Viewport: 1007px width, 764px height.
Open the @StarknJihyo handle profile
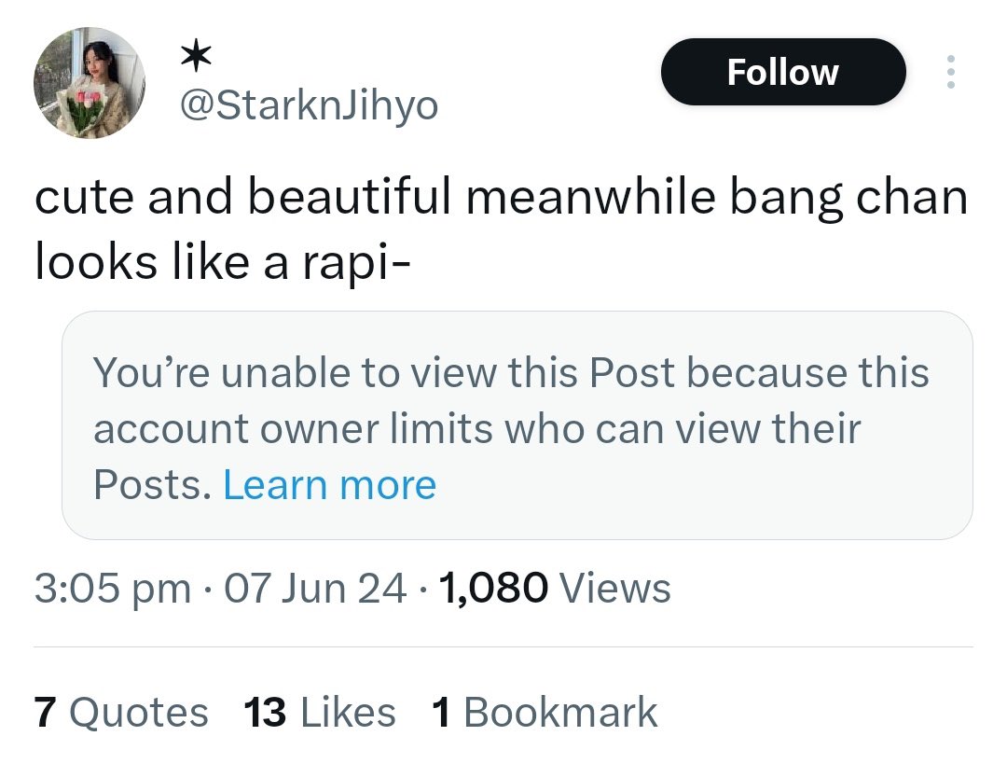click(x=309, y=104)
